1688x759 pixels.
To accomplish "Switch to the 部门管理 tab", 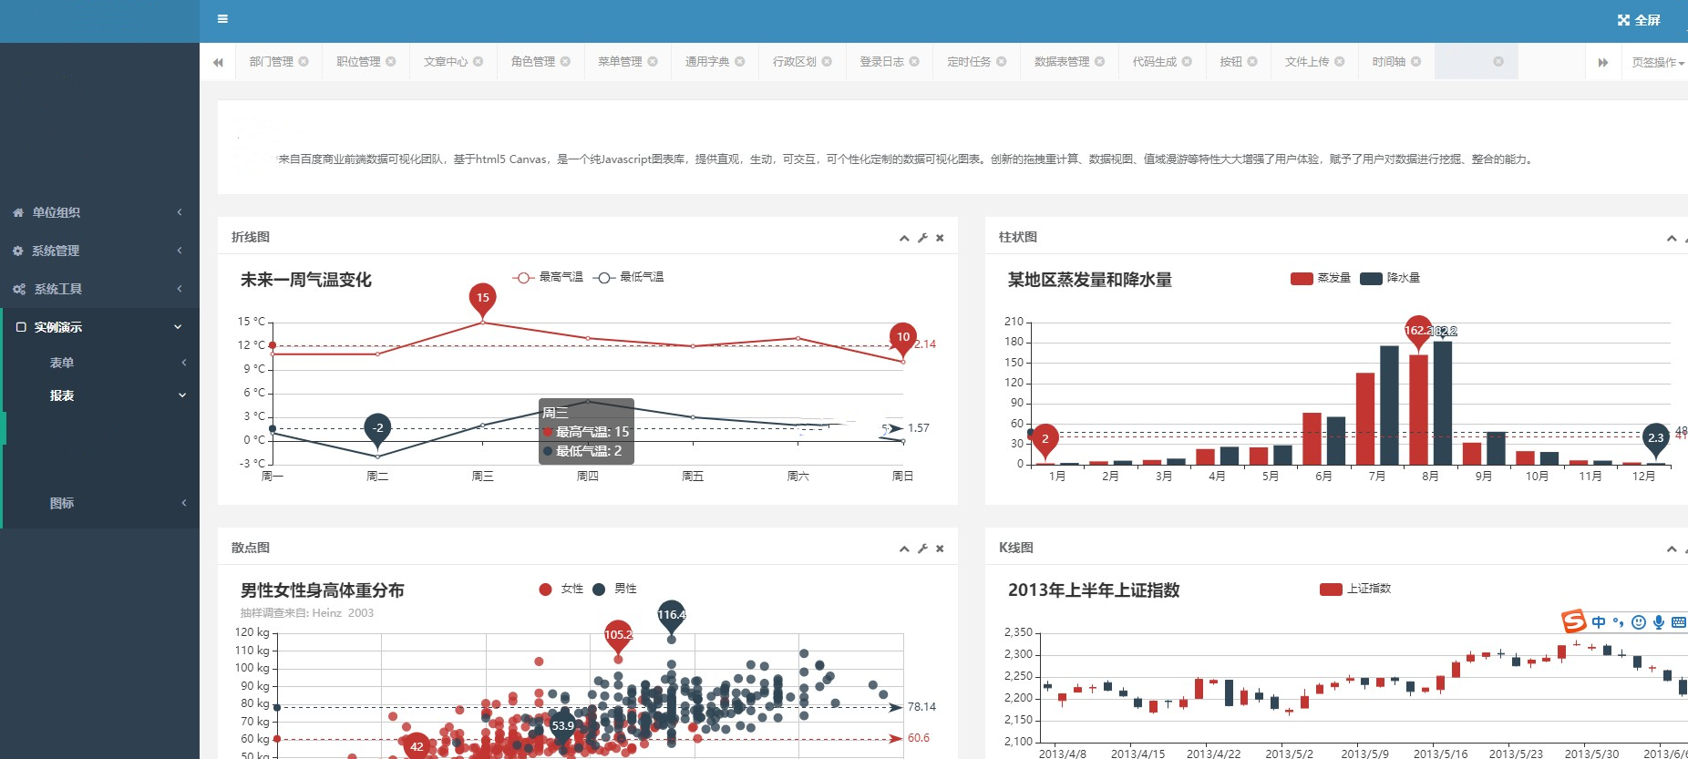I will point(272,62).
